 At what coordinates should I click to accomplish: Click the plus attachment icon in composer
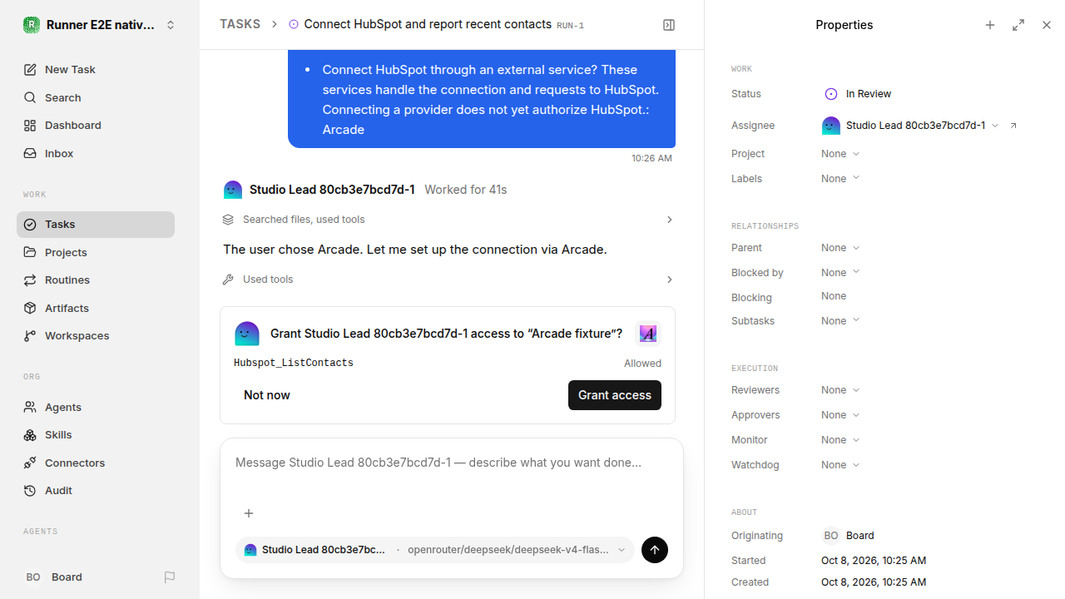(248, 513)
